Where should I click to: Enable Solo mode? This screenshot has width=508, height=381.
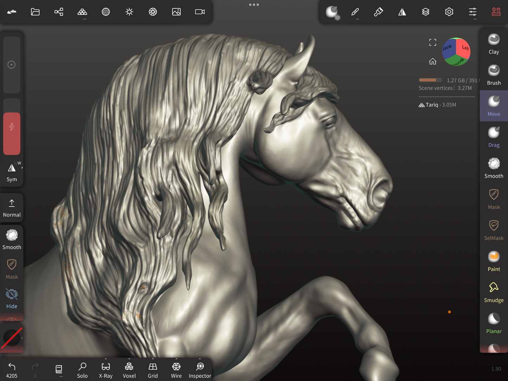click(x=82, y=370)
